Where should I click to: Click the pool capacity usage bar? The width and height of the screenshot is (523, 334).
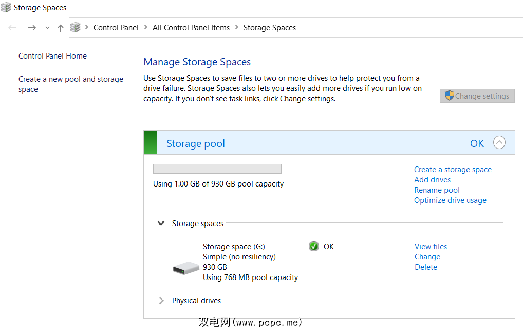coord(217,169)
